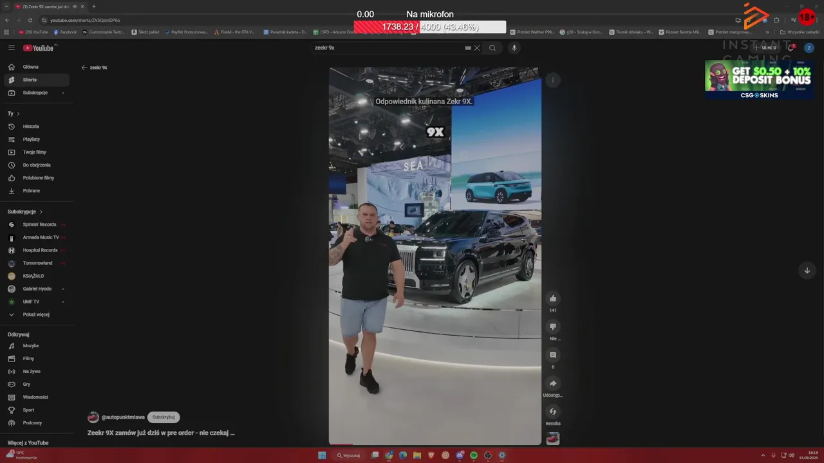Open Spotify from the taskbar

click(x=474, y=455)
